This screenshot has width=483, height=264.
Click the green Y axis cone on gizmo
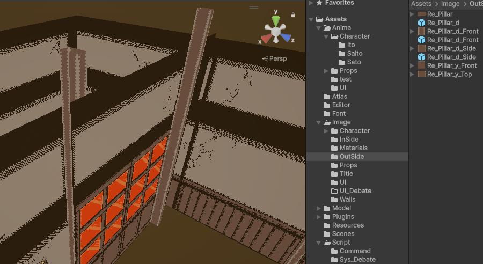tap(275, 21)
